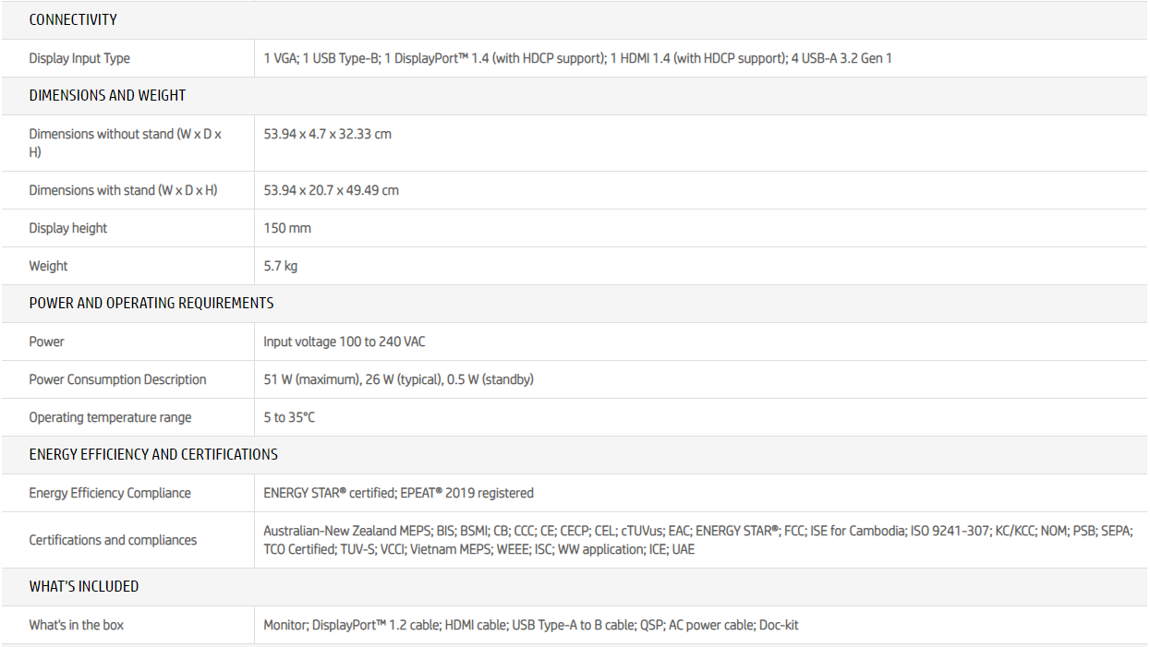The height and width of the screenshot is (647, 1150).
Task: Click the Input voltage 100 to 240 VAC value
Action: [344, 341]
